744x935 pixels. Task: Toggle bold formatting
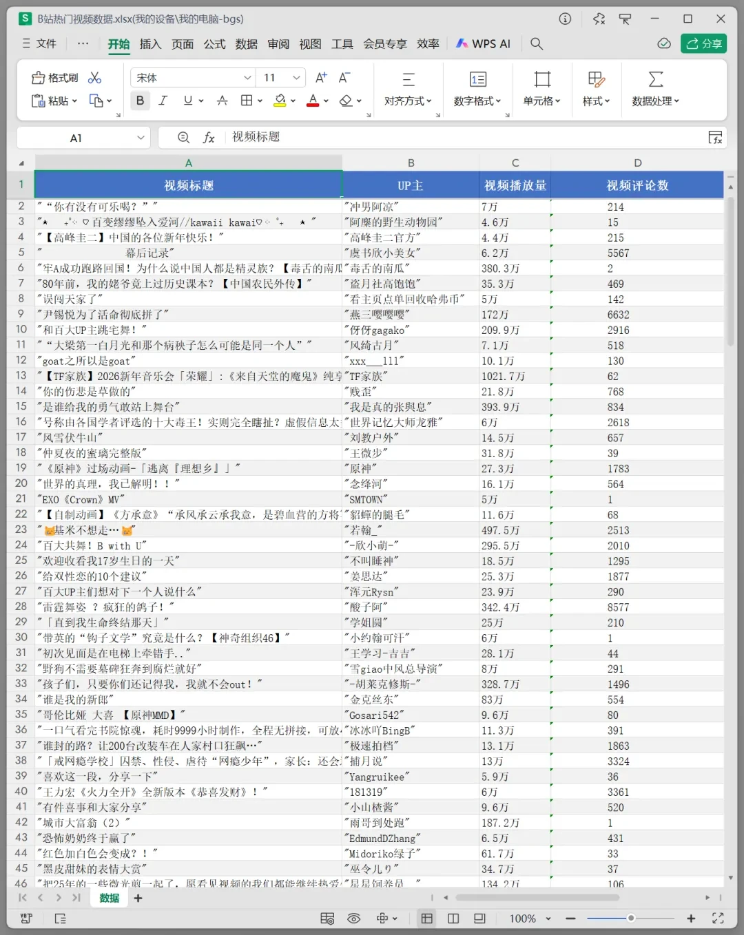pos(140,101)
